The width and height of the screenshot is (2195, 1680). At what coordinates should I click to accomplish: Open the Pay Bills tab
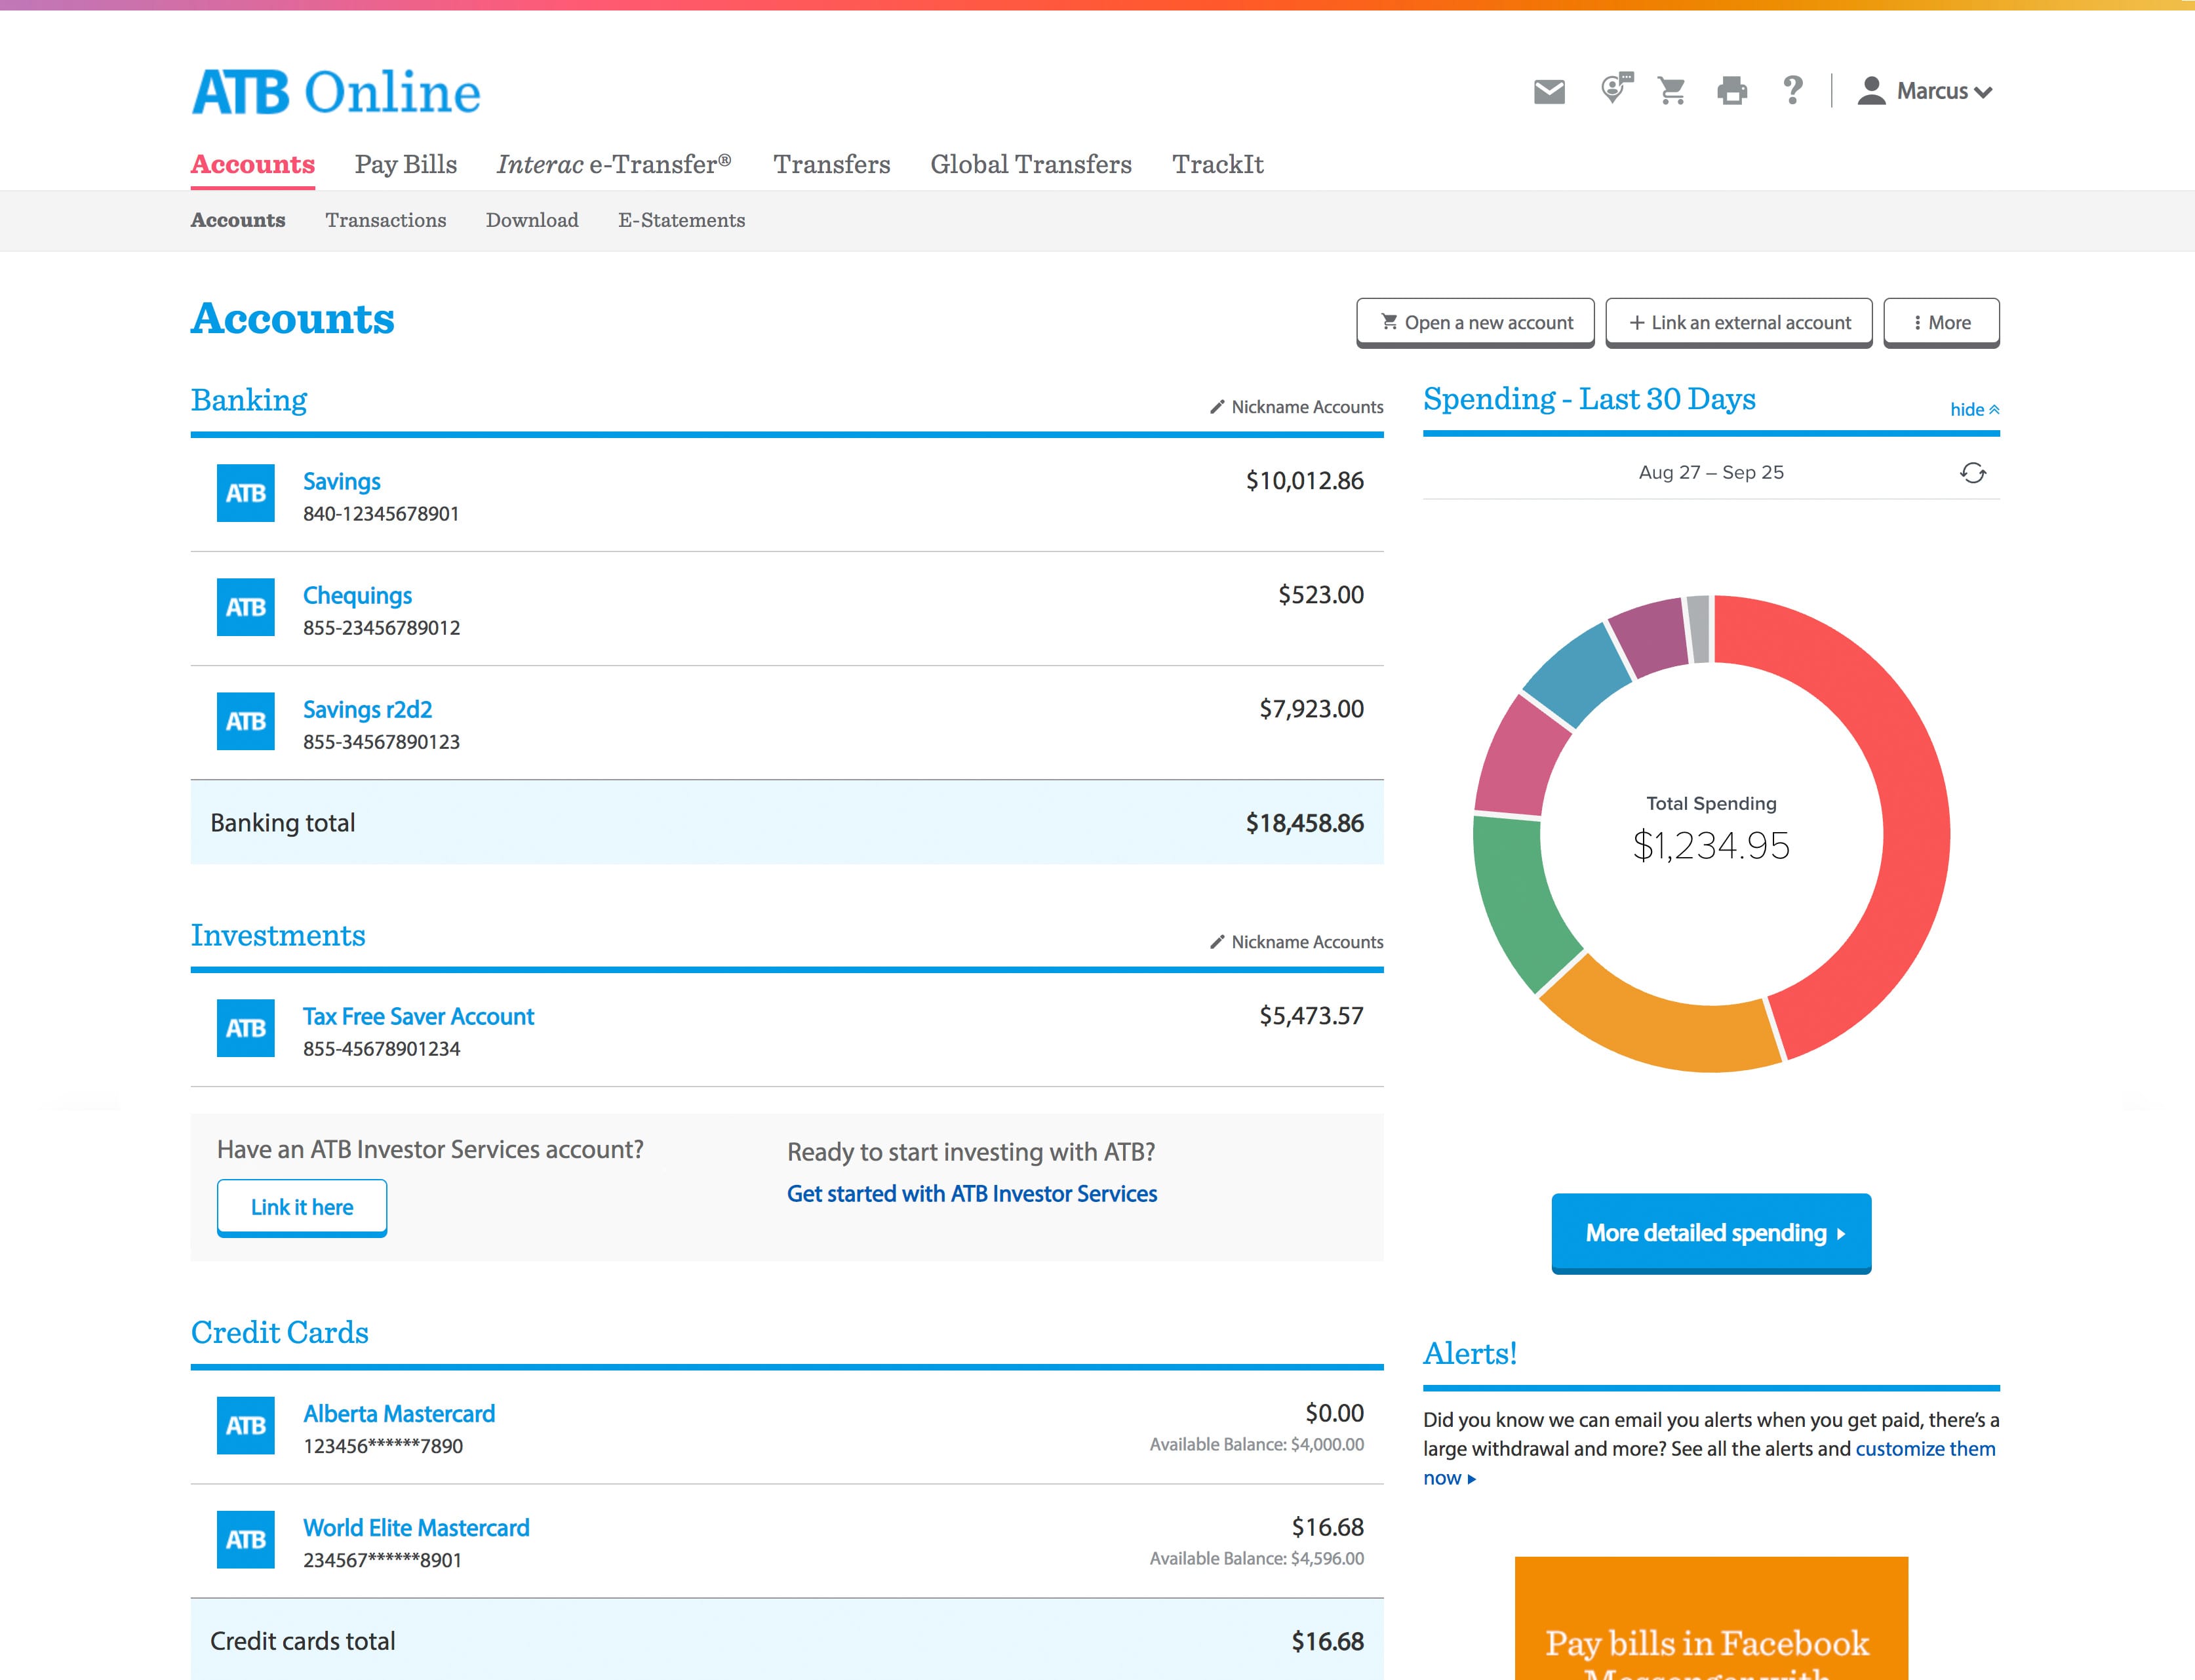406,164
